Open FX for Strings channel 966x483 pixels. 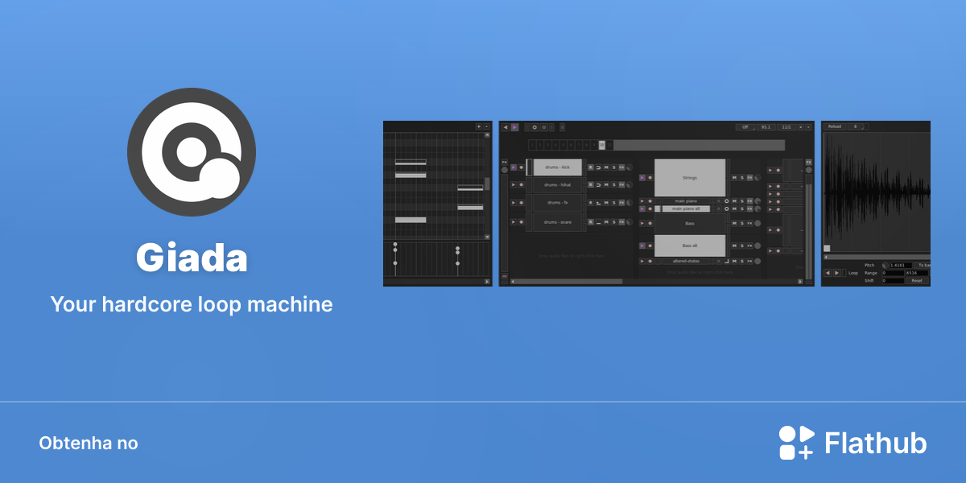pos(749,178)
